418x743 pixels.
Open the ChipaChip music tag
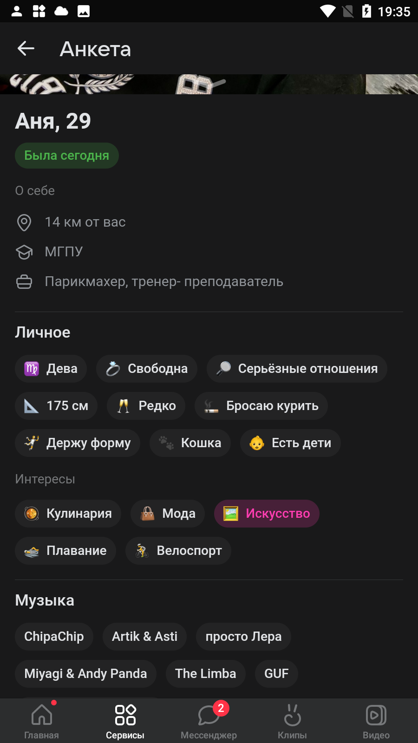pyautogui.click(x=54, y=637)
